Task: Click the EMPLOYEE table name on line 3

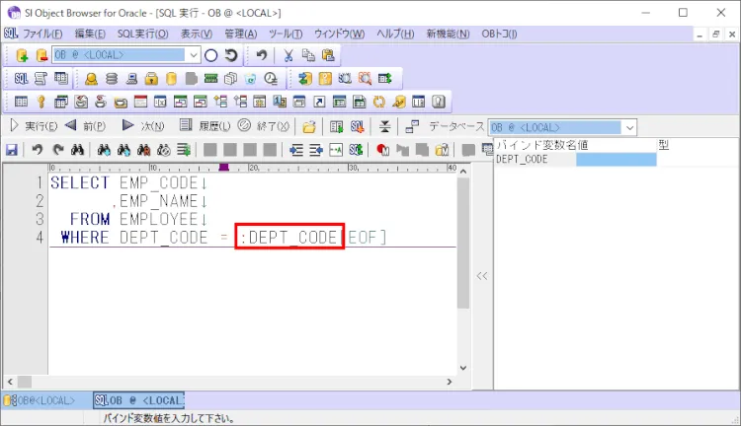Action: tap(159, 219)
